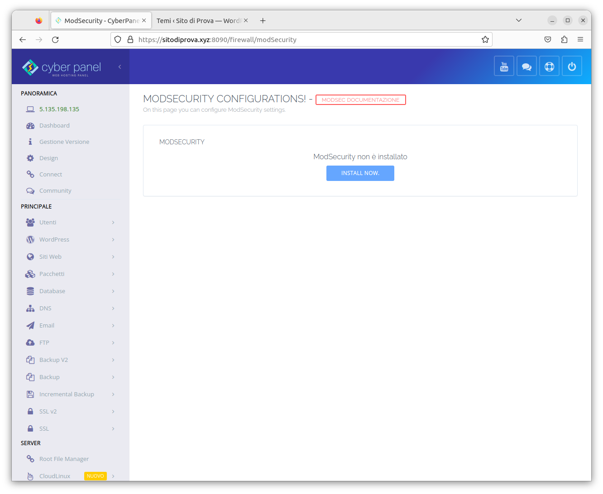The height and width of the screenshot is (494, 603).
Task: Click the Root File Manager icon
Action: [x=30, y=459]
